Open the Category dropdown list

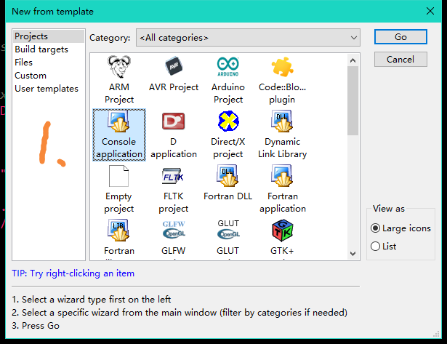tap(248, 37)
